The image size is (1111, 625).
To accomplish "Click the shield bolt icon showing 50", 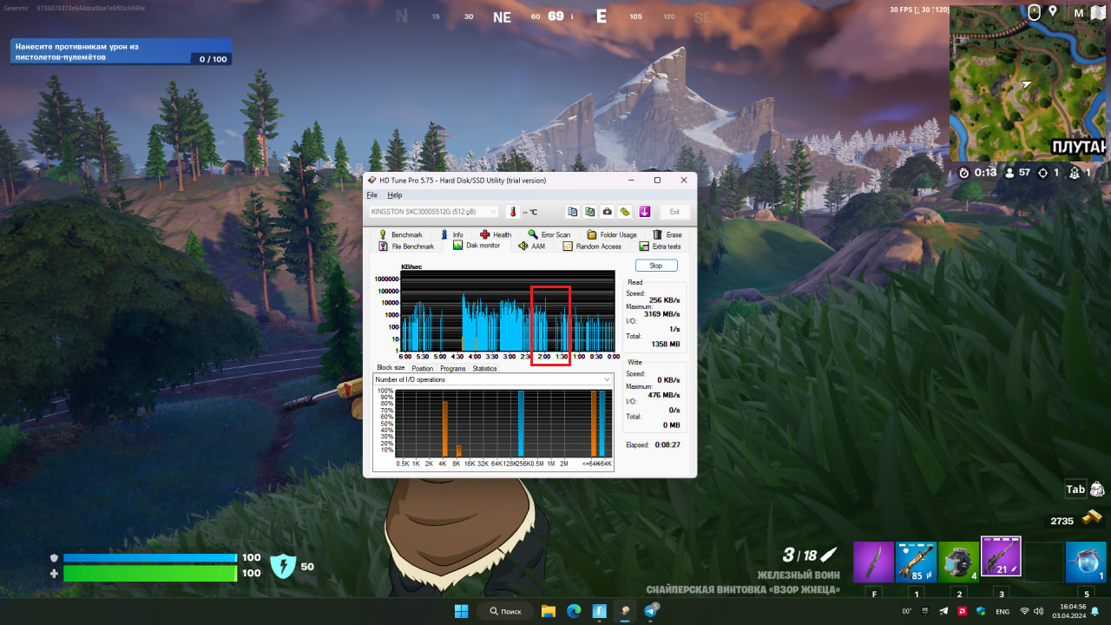I will 283,567.
